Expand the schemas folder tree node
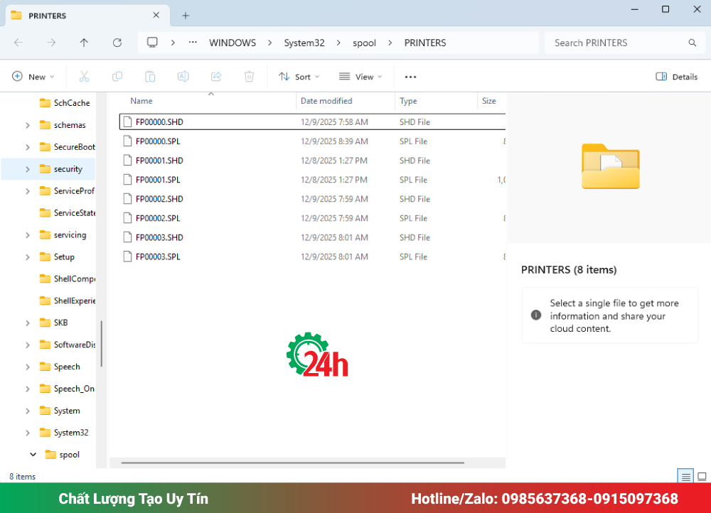The height and width of the screenshot is (513, 711). 28,125
